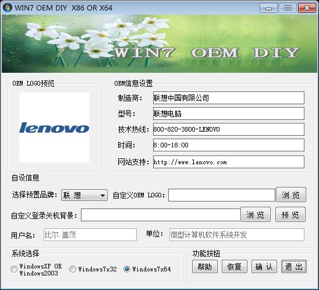Browse for a custom OEM LOGO file

click(x=291, y=194)
